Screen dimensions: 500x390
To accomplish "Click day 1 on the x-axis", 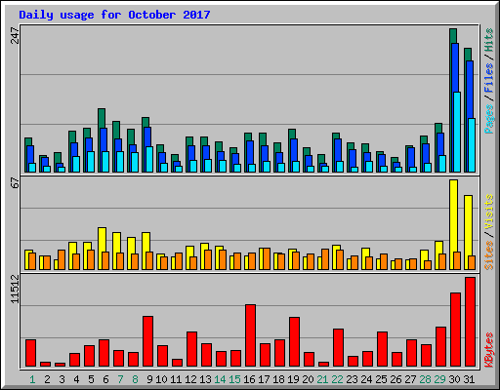I will pyautogui.click(x=32, y=379).
